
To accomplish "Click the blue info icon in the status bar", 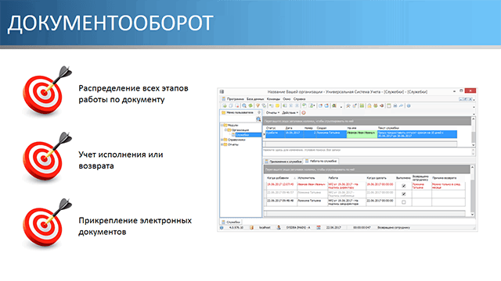I will pyautogui.click(x=222, y=227).
